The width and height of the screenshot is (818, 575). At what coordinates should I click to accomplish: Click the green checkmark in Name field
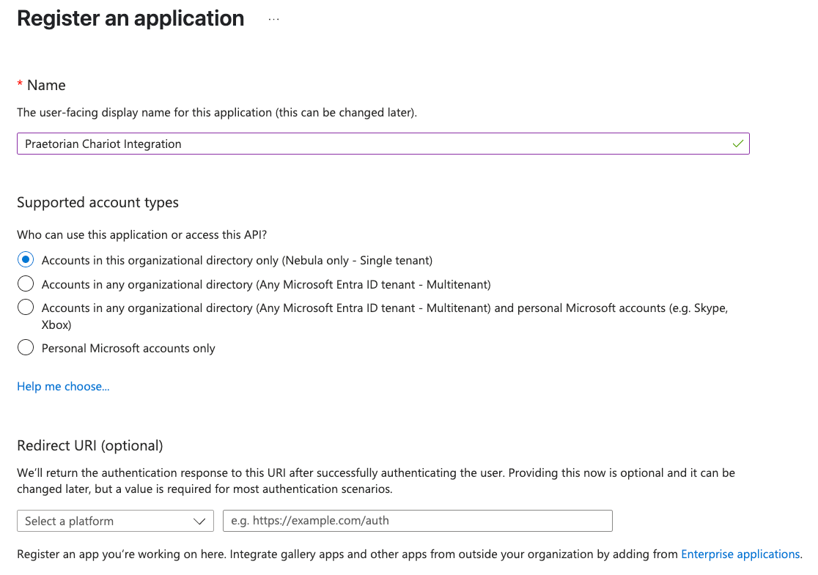coord(737,144)
